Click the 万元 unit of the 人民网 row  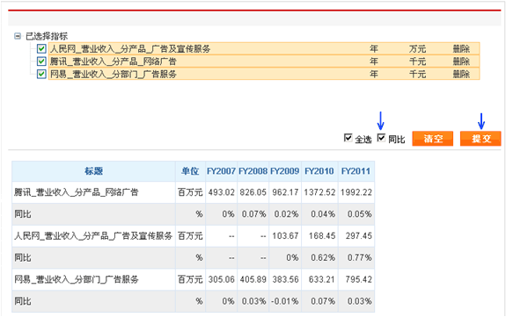tap(418, 49)
